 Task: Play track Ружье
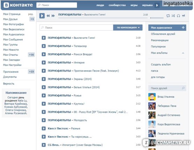click(x=44, y=96)
